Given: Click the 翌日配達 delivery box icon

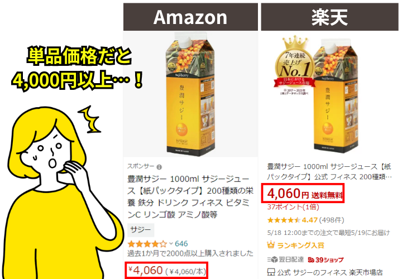Looking at the screenshot, I should point(273,260).
